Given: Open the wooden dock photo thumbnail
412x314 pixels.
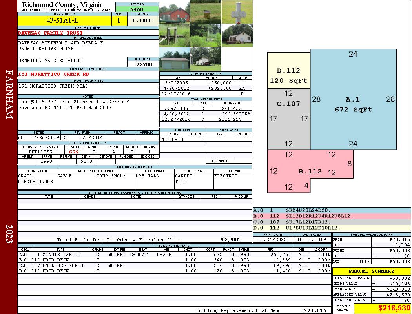Looking at the screenshot, I should [x=174, y=35].
